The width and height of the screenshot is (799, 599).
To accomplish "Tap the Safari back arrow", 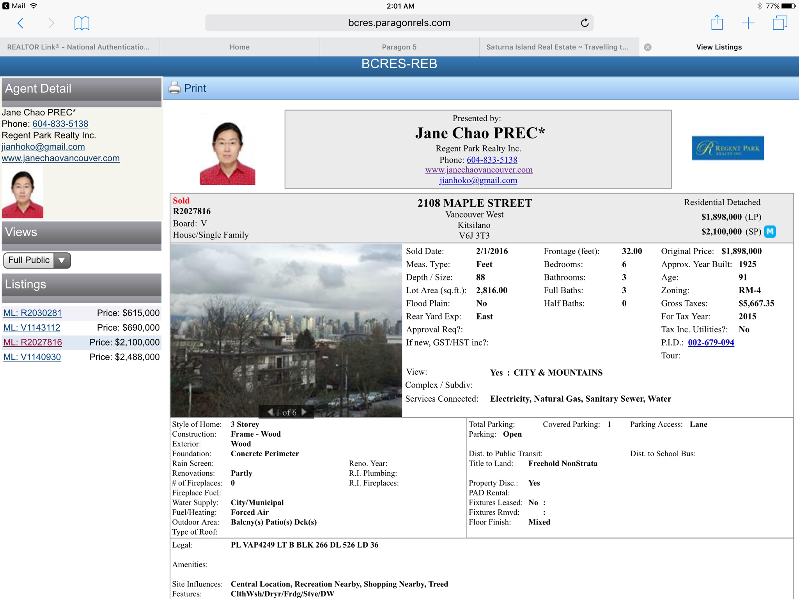I will tap(21, 23).
